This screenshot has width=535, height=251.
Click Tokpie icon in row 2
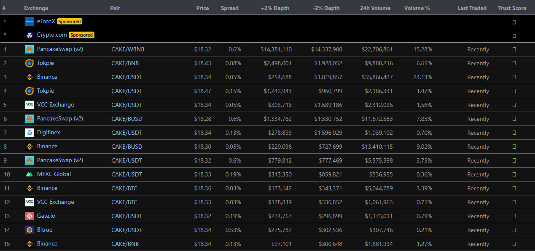click(x=30, y=63)
